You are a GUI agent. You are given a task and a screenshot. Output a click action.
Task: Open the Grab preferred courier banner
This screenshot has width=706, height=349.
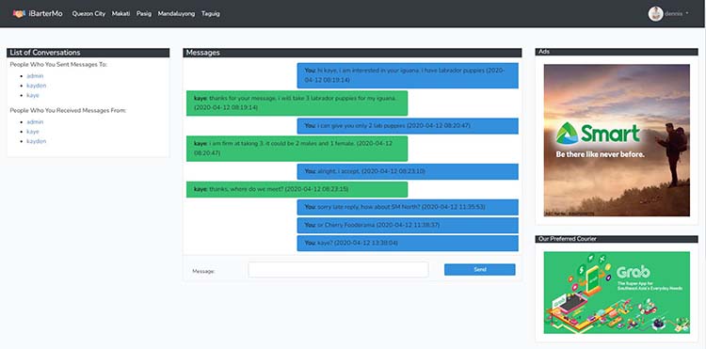(x=617, y=293)
